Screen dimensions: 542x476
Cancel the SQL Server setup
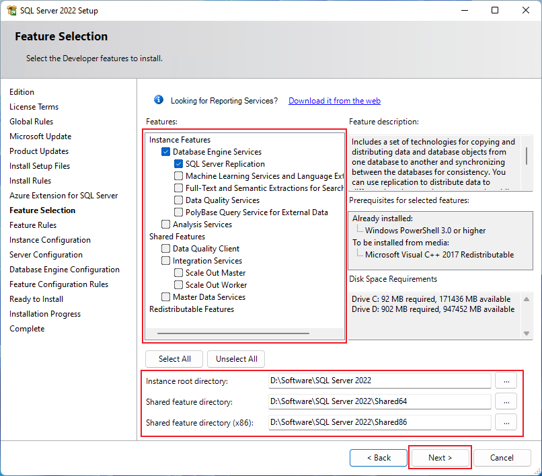(x=502, y=458)
